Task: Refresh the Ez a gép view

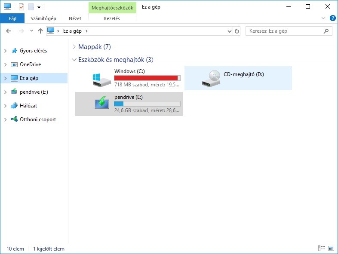Action: coord(237,31)
